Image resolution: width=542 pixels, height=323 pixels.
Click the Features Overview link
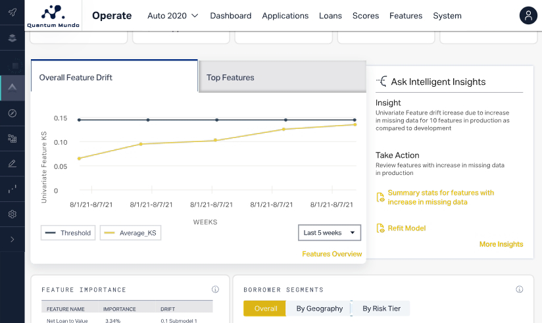point(332,254)
